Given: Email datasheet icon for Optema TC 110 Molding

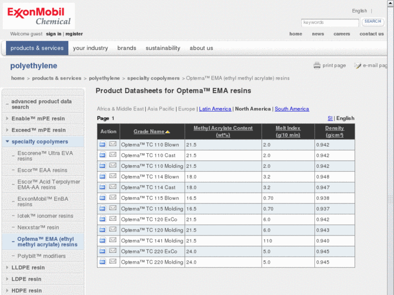Looking at the screenshot, I should (113, 165).
